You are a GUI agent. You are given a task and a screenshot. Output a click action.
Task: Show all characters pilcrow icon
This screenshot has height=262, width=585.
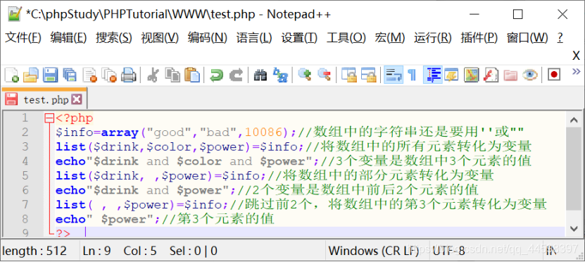[413, 75]
